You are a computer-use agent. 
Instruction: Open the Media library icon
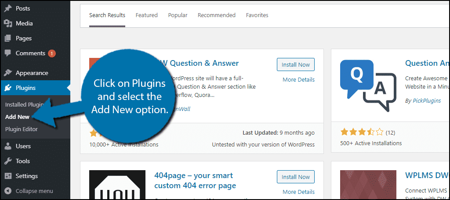(8, 24)
